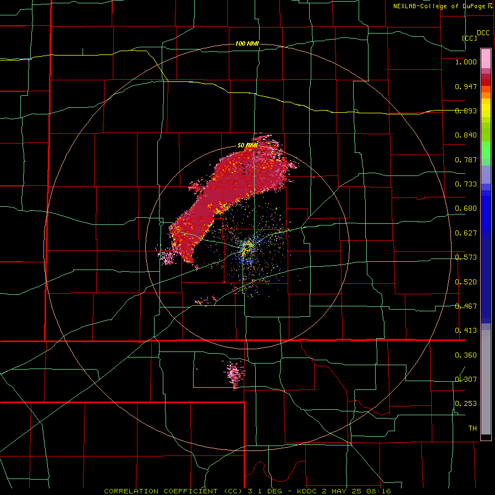The width and height of the screenshot is (495, 495).
Task: Select the 0.467 scale value
Action: pyautogui.click(x=466, y=306)
